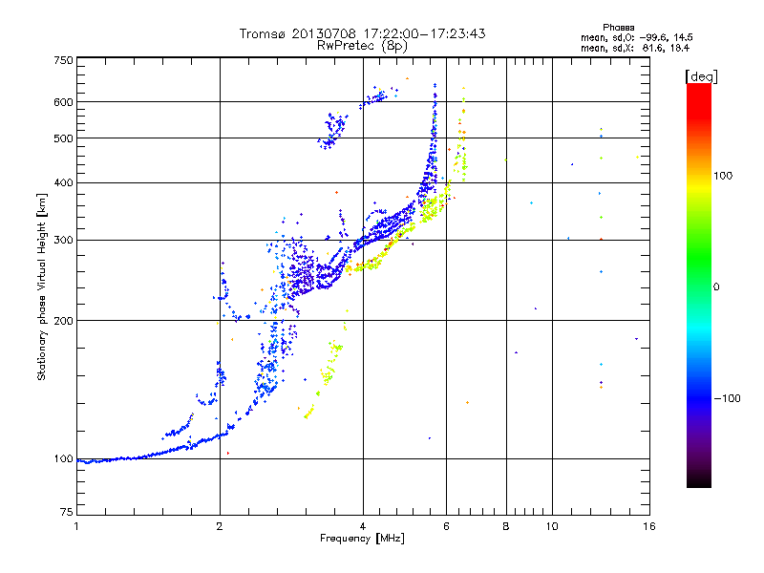Click the 'RwPretec (8p)' subtitle
Image resolution: width=764 pixels, height=573 pixels.
pyautogui.click(x=362, y=46)
